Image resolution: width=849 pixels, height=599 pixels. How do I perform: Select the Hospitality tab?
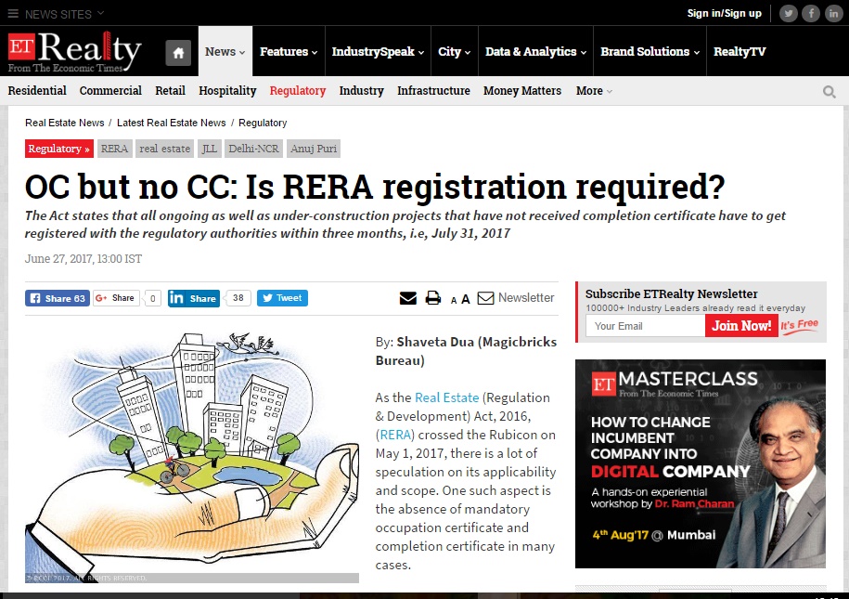227,91
